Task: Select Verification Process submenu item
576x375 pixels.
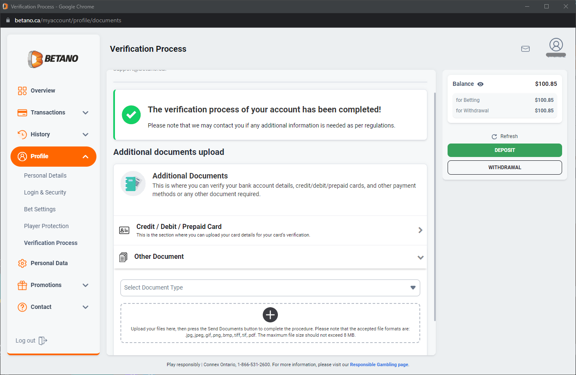Action: [51, 243]
